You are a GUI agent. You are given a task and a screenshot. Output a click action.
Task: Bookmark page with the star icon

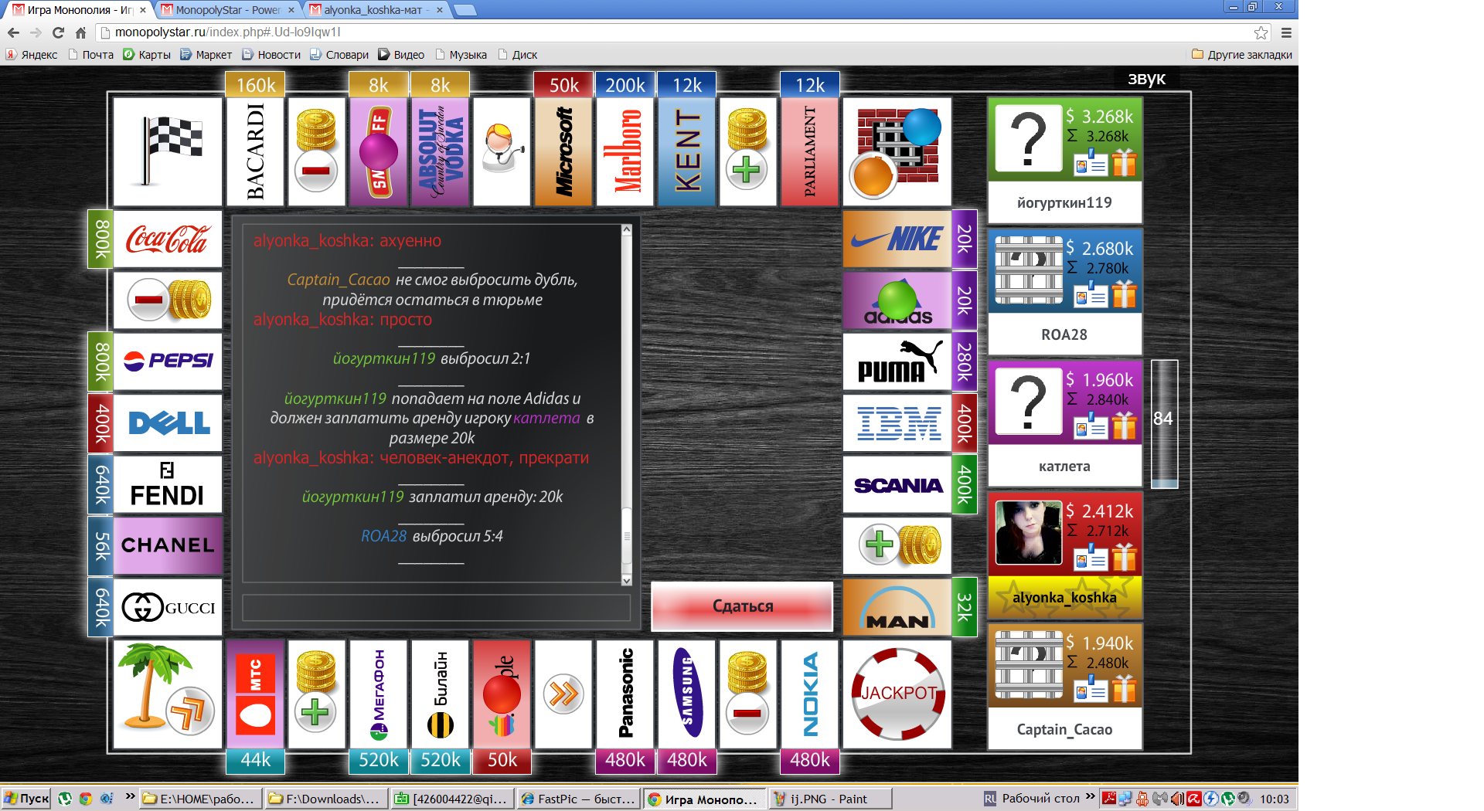pos(1261,32)
